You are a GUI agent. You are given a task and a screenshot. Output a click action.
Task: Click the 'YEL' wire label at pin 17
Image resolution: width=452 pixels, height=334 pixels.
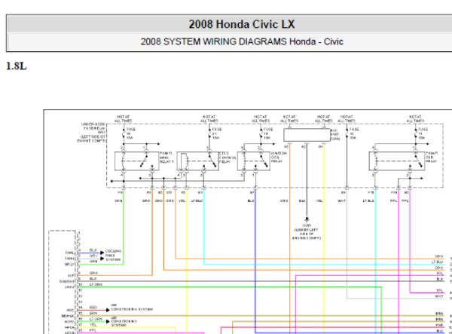(x=93, y=325)
